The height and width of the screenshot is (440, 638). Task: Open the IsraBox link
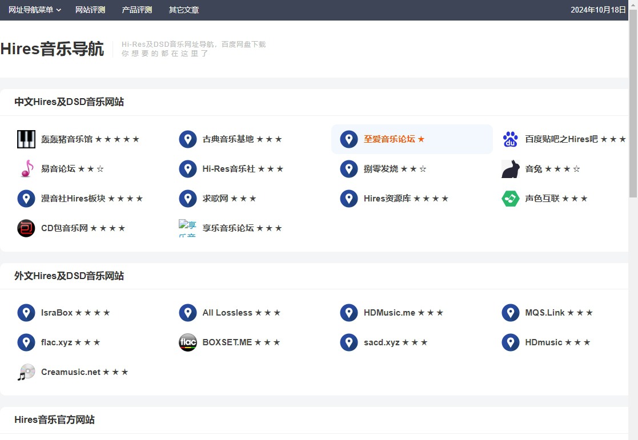click(75, 313)
